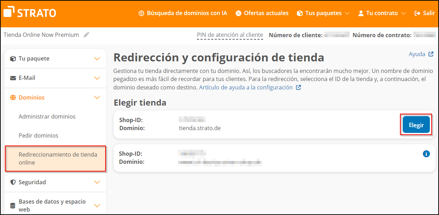
Task: Click the envelope icon next to E-Mail
Action: [13, 78]
